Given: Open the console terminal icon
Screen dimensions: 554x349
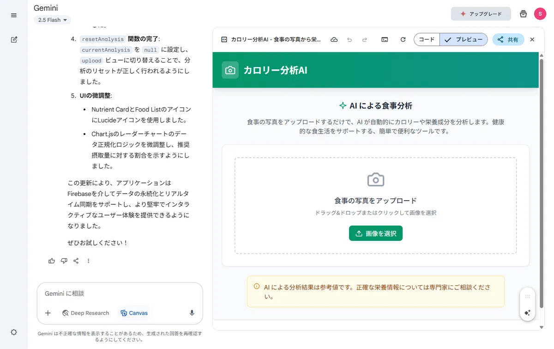Looking at the screenshot, I should (385, 40).
